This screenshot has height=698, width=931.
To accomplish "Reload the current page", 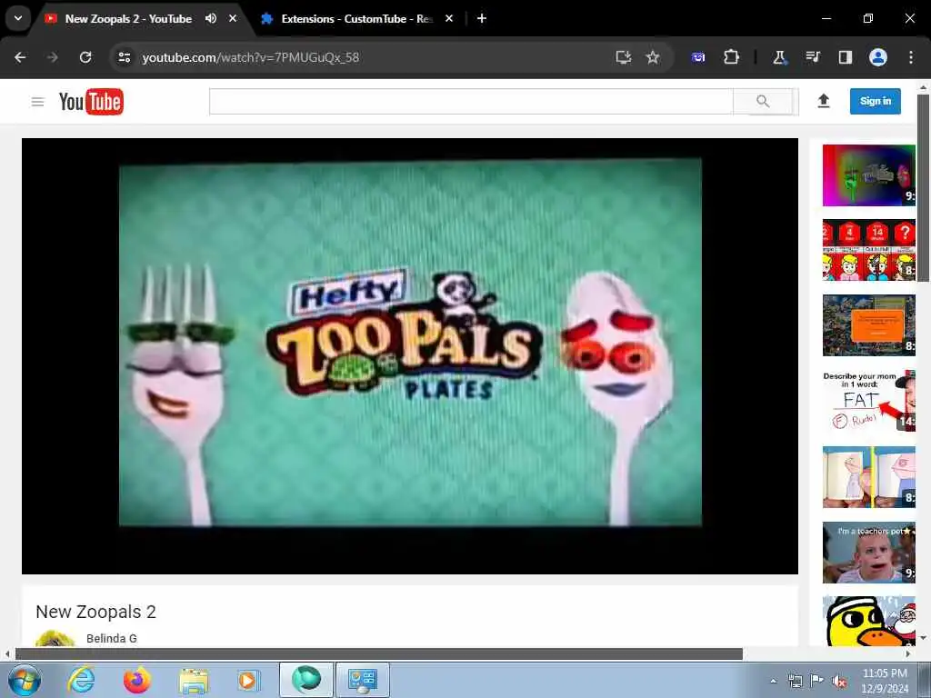I will [x=85, y=57].
